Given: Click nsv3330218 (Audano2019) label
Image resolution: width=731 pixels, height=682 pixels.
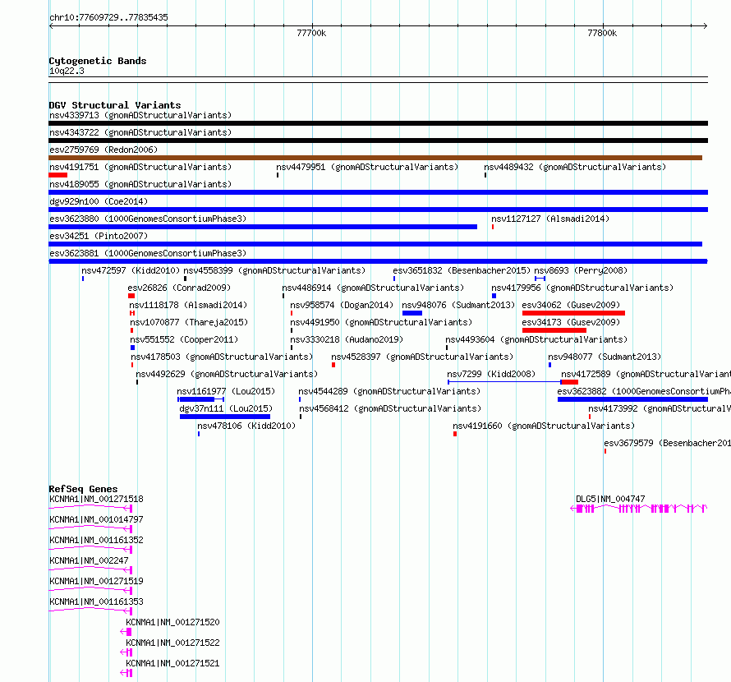Looking at the screenshot, I should coord(347,339).
